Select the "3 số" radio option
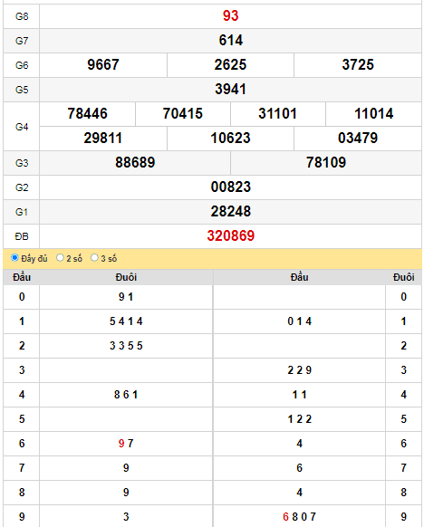This screenshot has height=527, width=424. pos(94,258)
